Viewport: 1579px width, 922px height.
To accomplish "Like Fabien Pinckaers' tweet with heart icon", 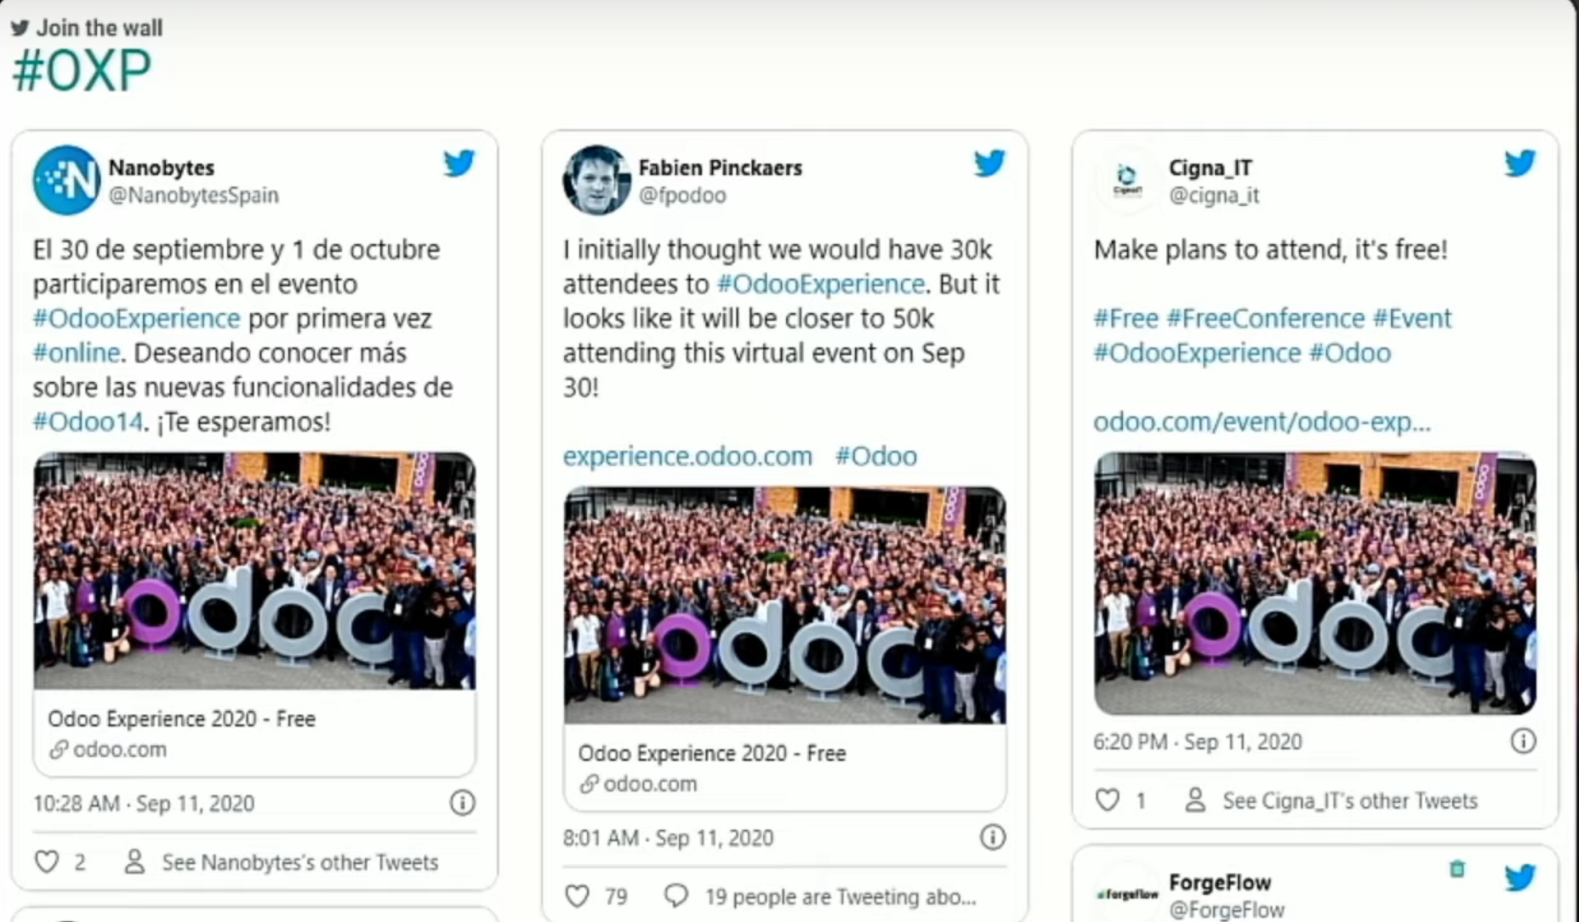I will point(577,896).
